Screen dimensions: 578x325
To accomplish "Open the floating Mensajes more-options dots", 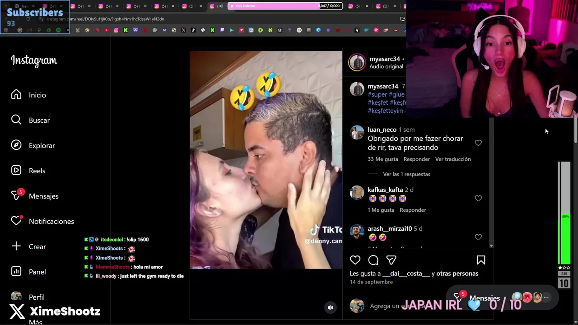I will pyautogui.click(x=546, y=297).
